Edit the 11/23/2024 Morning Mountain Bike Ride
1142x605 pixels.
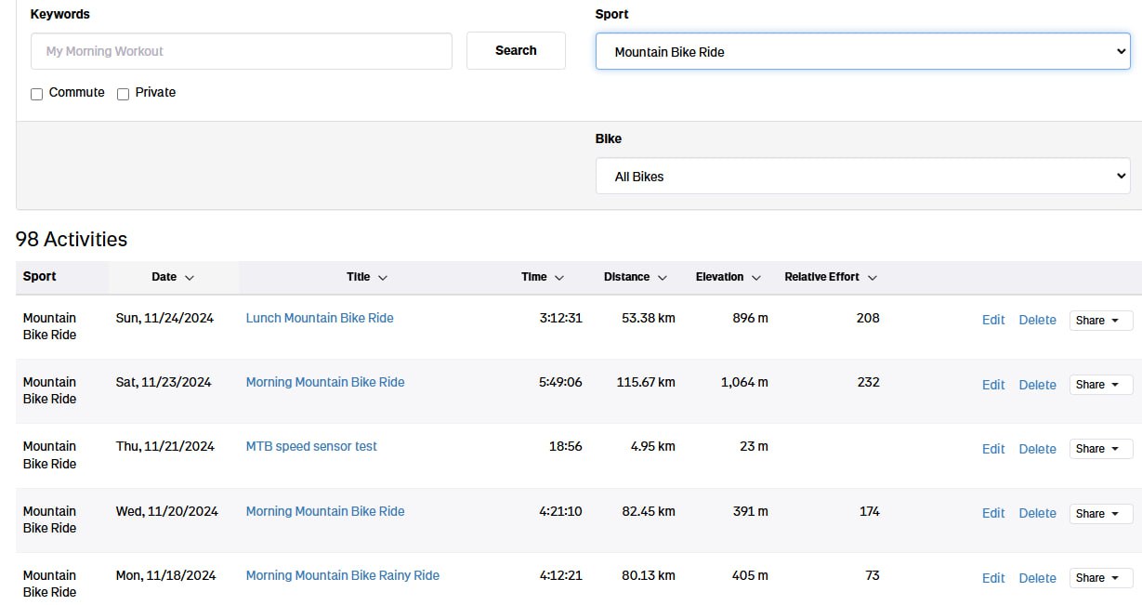993,385
